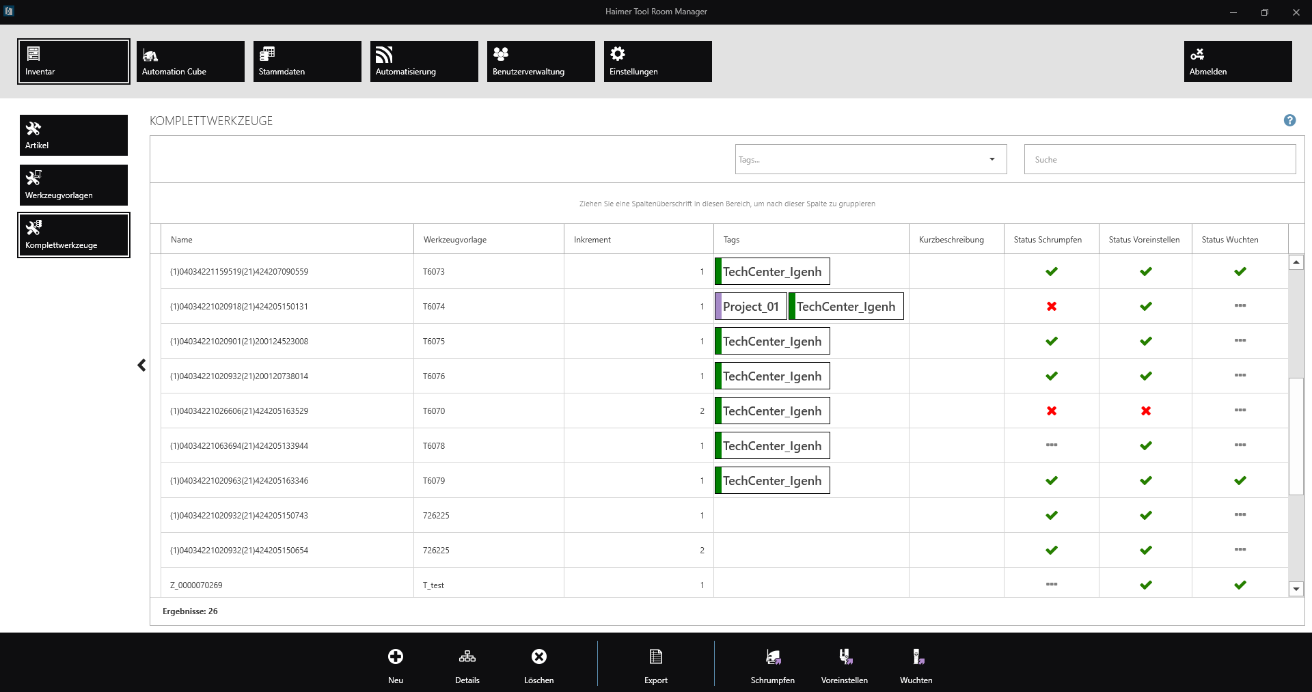Open Stammdaten master data
The height and width of the screenshot is (692, 1312).
pyautogui.click(x=307, y=61)
